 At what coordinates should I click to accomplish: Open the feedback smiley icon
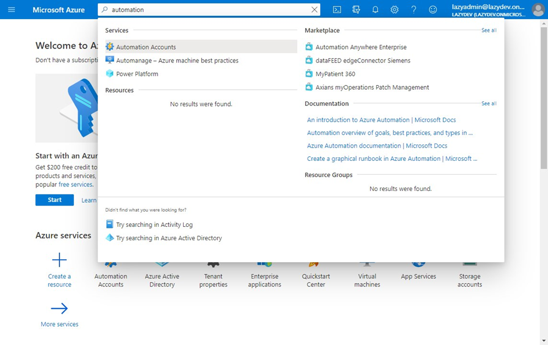(433, 10)
